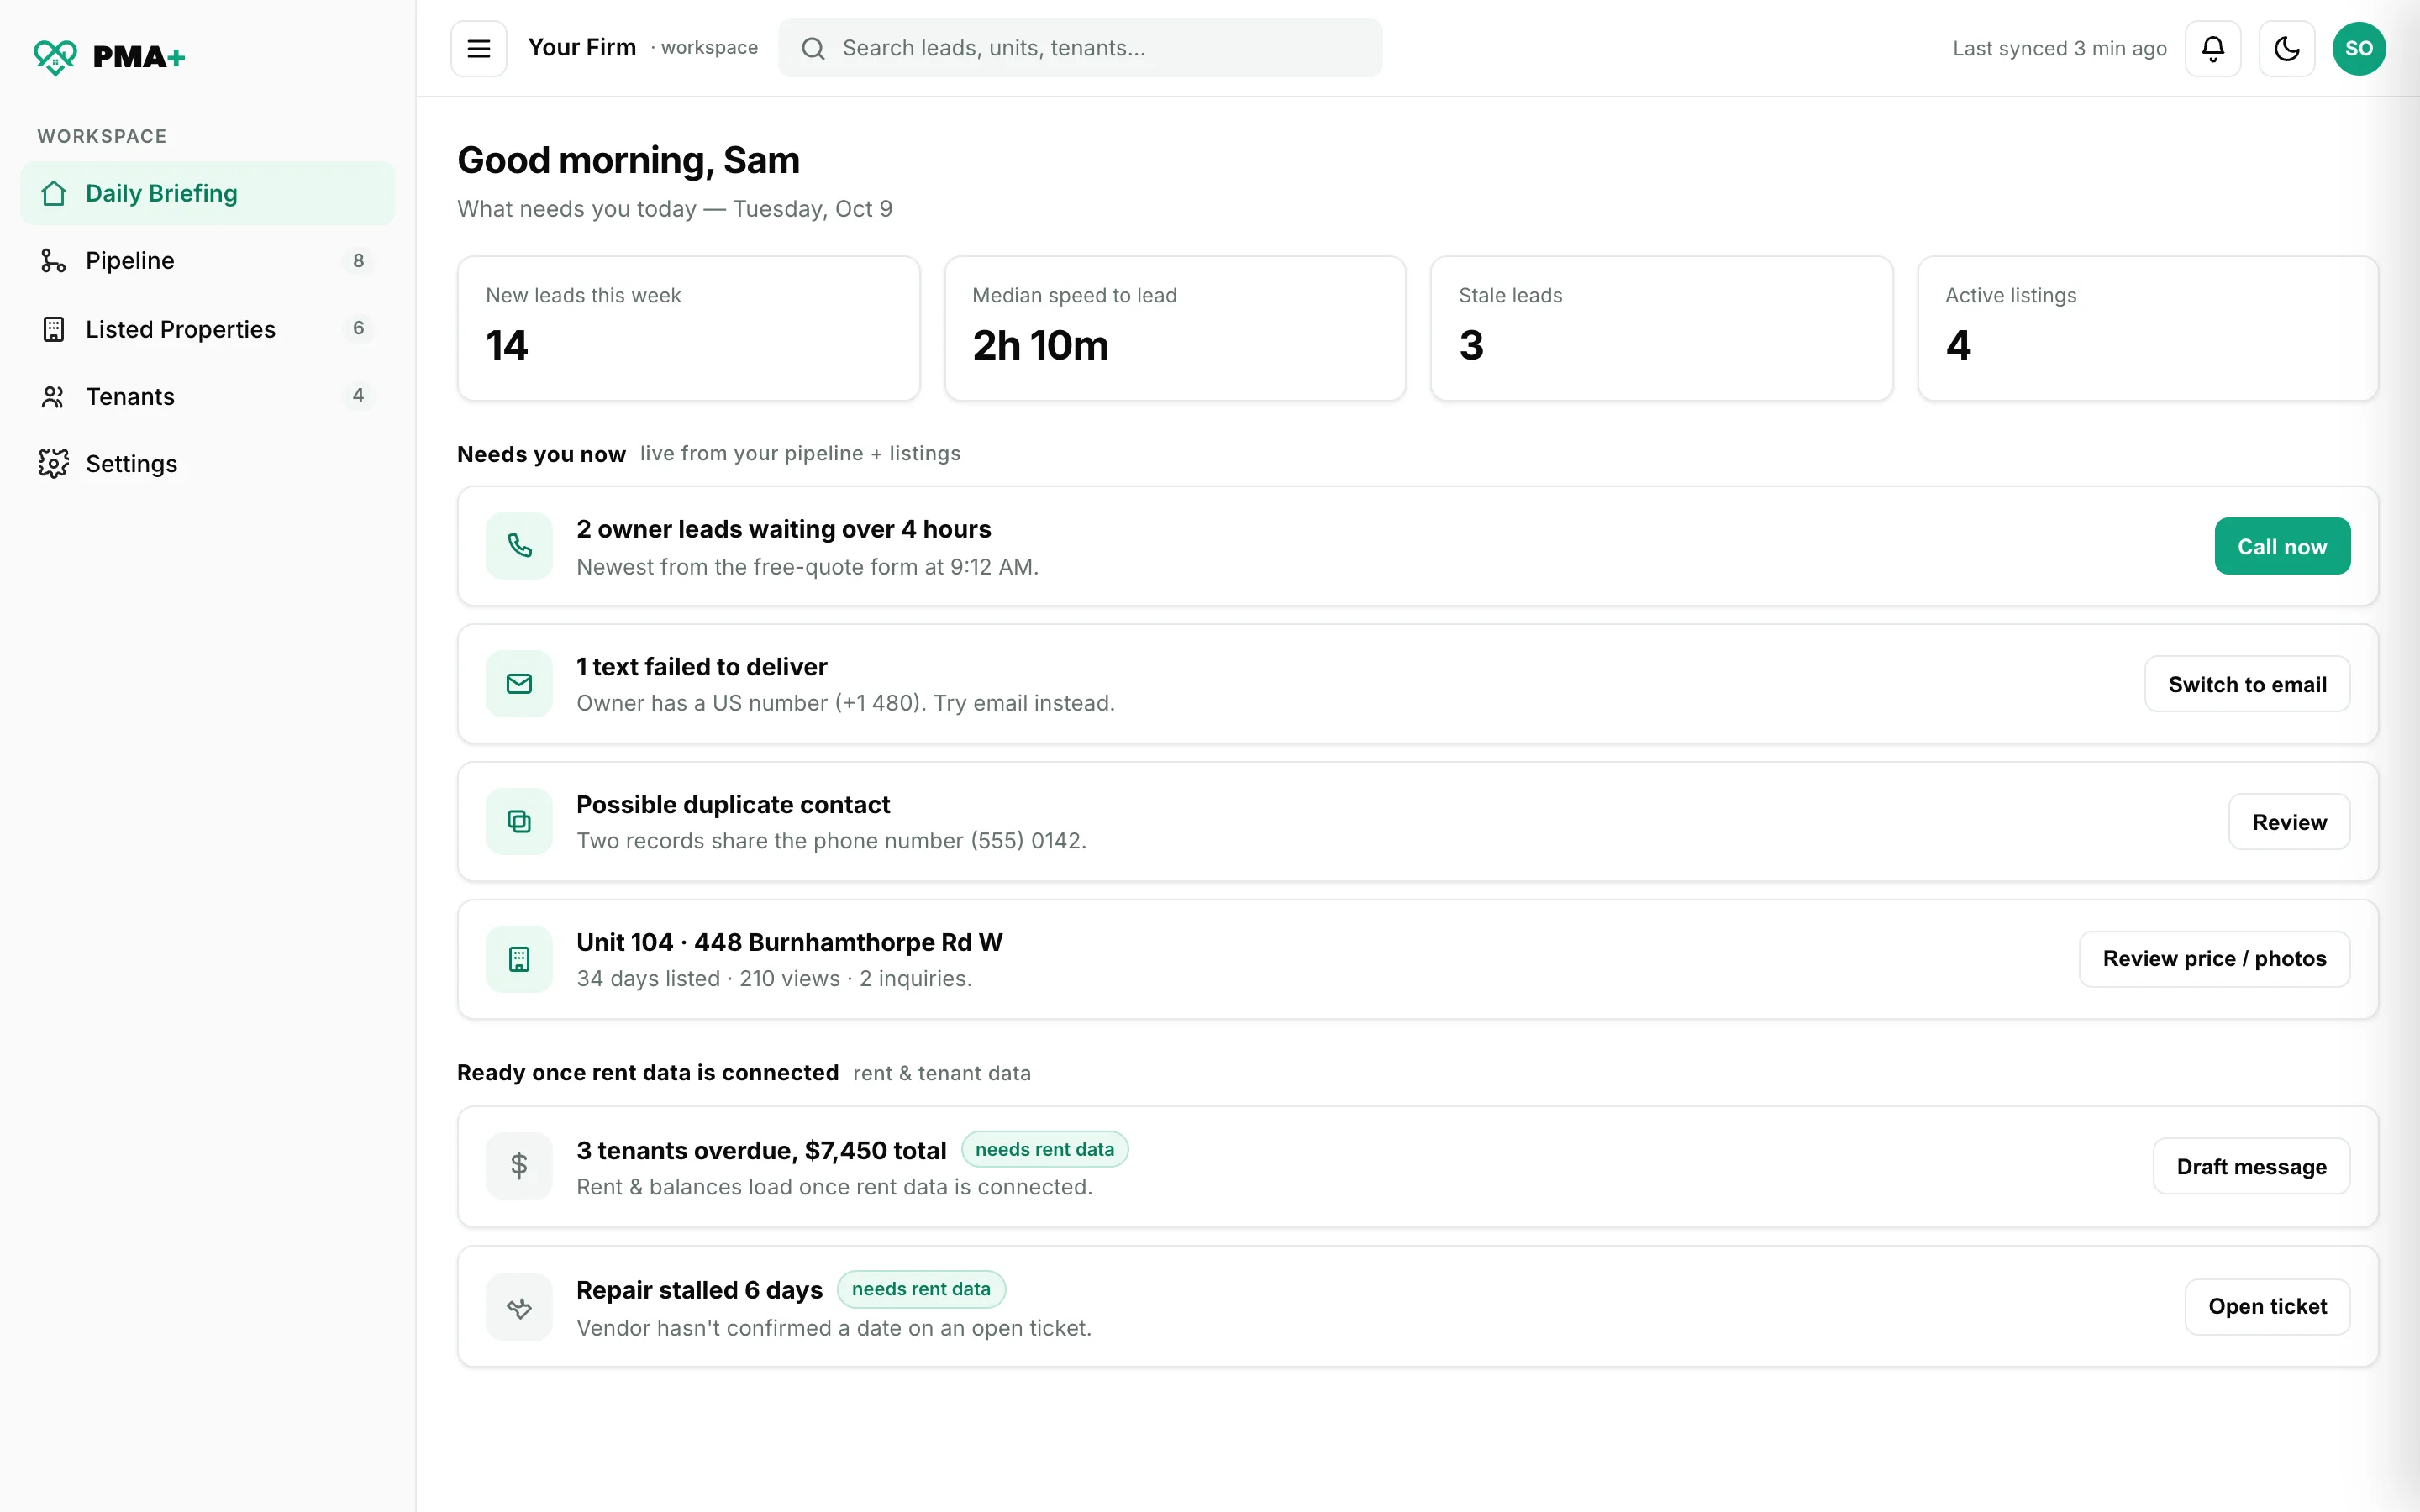
Task: Open ticket for the stalled repair
Action: point(2267,1307)
